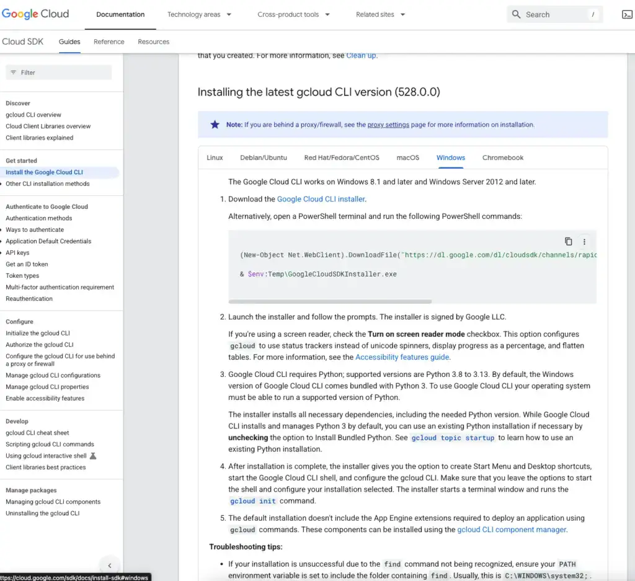Open Configure gcloud CLI behind proxy page

(x=60, y=360)
